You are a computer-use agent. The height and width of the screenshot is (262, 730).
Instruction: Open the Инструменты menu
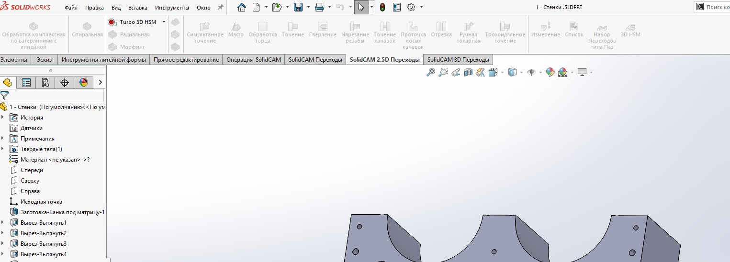[x=172, y=8]
